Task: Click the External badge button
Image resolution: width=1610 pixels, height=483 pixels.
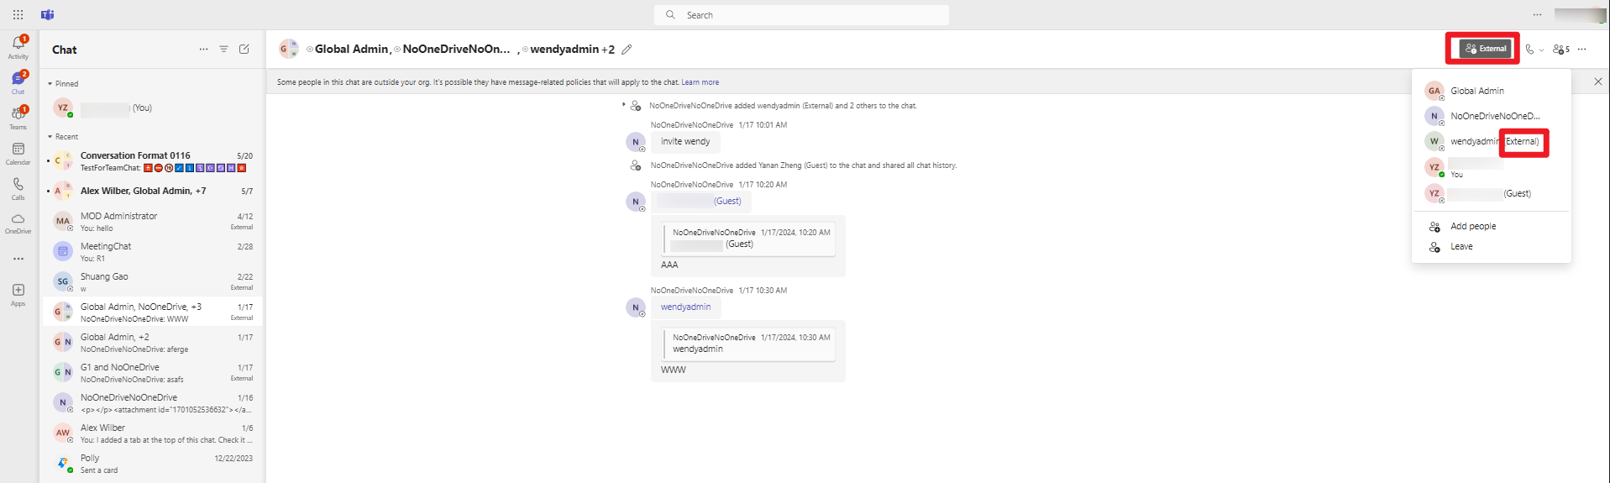Action: [x=1485, y=49]
